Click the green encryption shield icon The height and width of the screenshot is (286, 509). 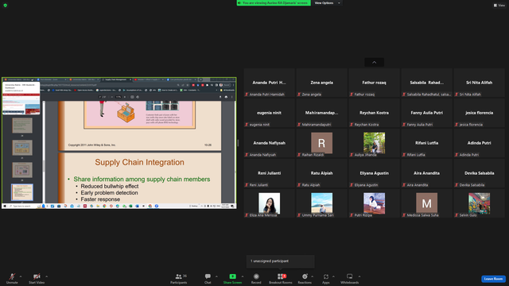click(6, 6)
